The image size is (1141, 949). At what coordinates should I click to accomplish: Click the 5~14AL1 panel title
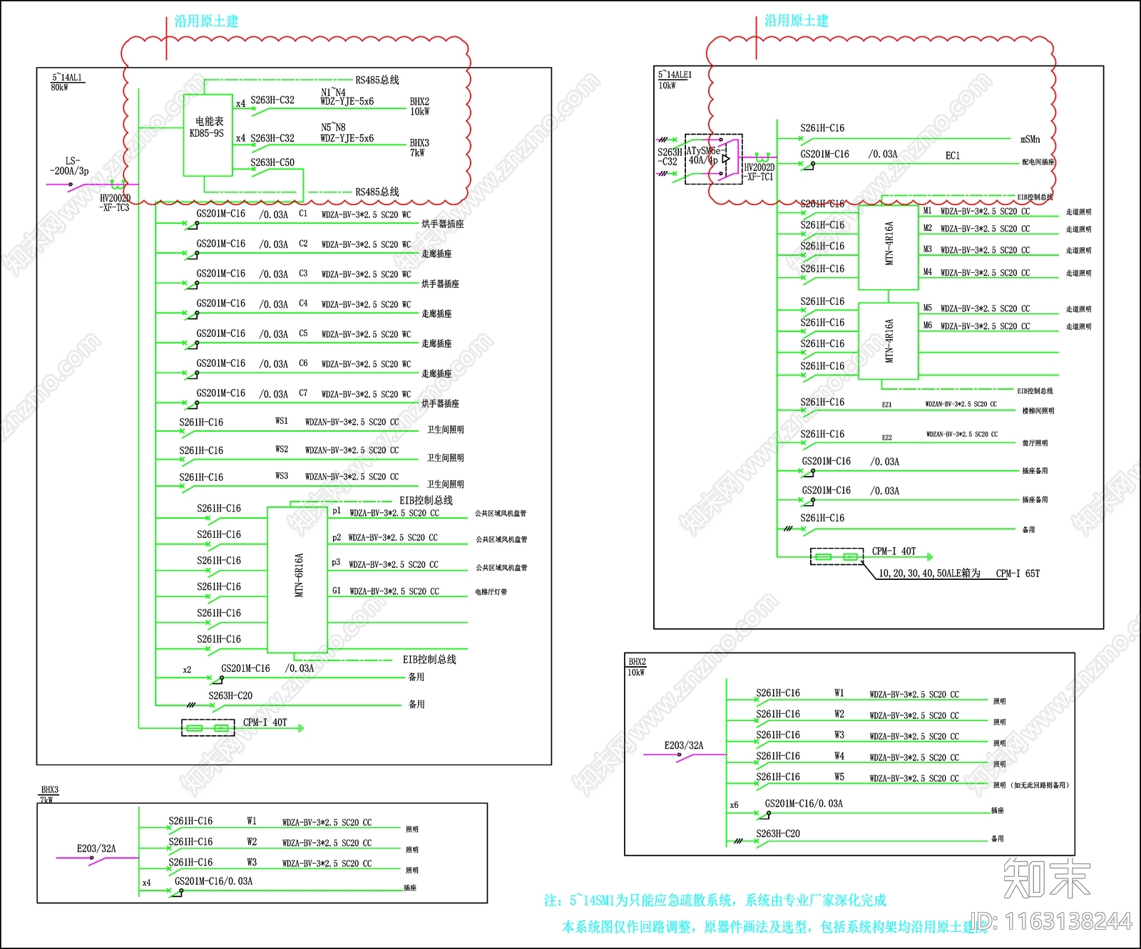66,77
